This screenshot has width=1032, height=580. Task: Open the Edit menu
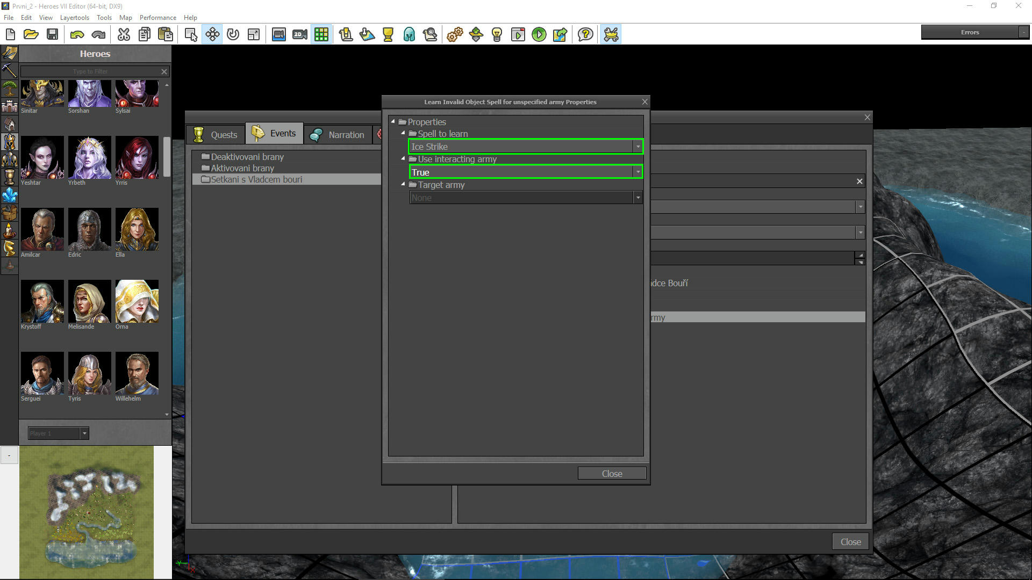tap(26, 17)
